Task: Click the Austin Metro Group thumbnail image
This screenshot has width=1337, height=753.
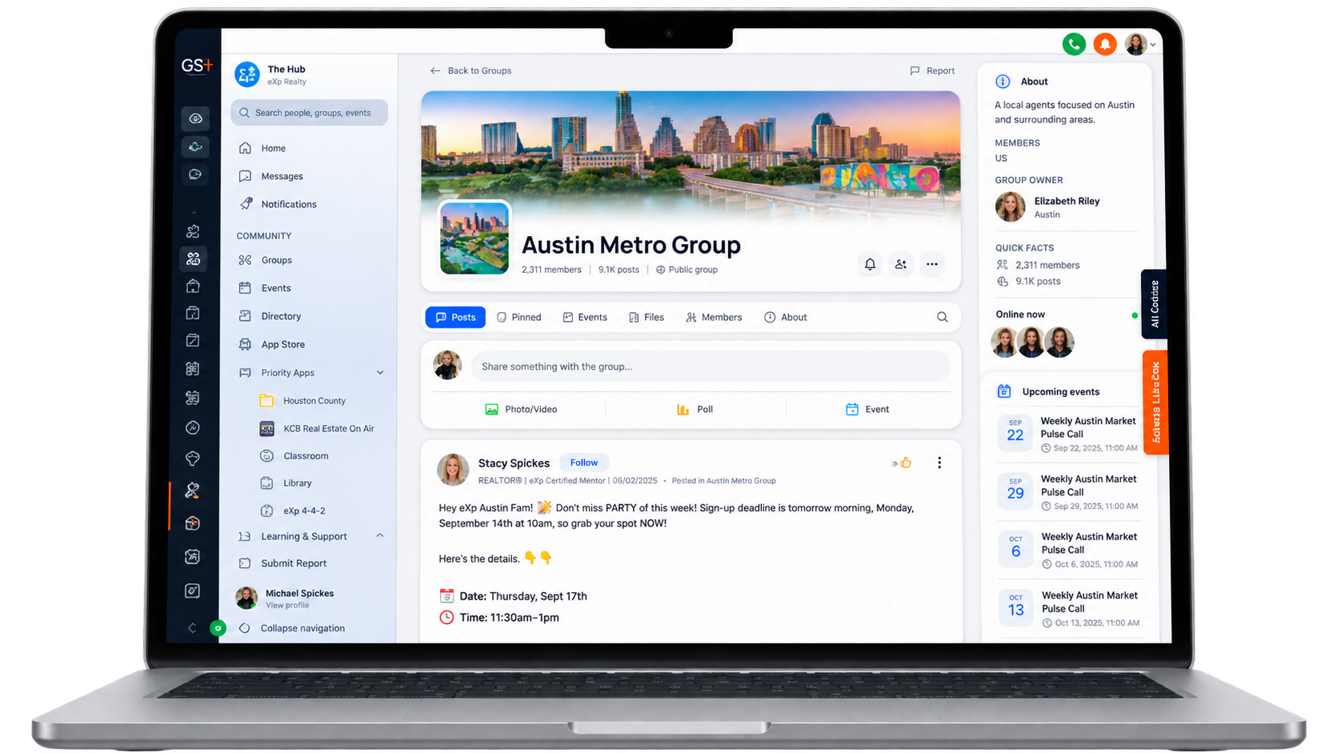Action: click(x=474, y=238)
